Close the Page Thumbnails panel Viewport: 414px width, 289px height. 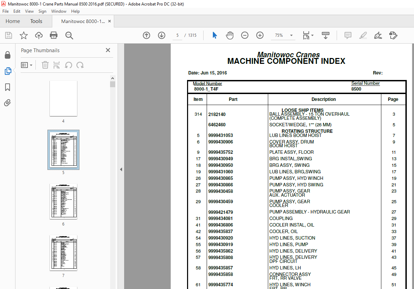click(108, 50)
